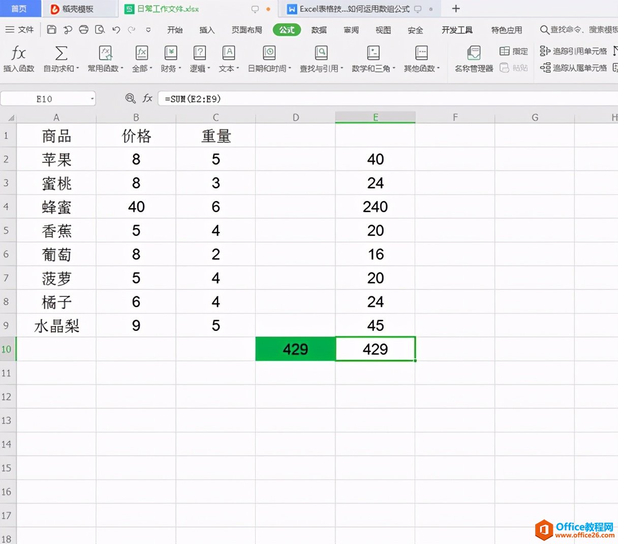This screenshot has width=618, height=544.
Task: Open the Financial functions (财务) icon
Action: coord(171,53)
